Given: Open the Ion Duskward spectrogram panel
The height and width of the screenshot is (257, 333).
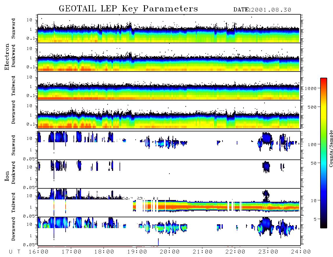Looking at the screenshot, I should point(169,174).
